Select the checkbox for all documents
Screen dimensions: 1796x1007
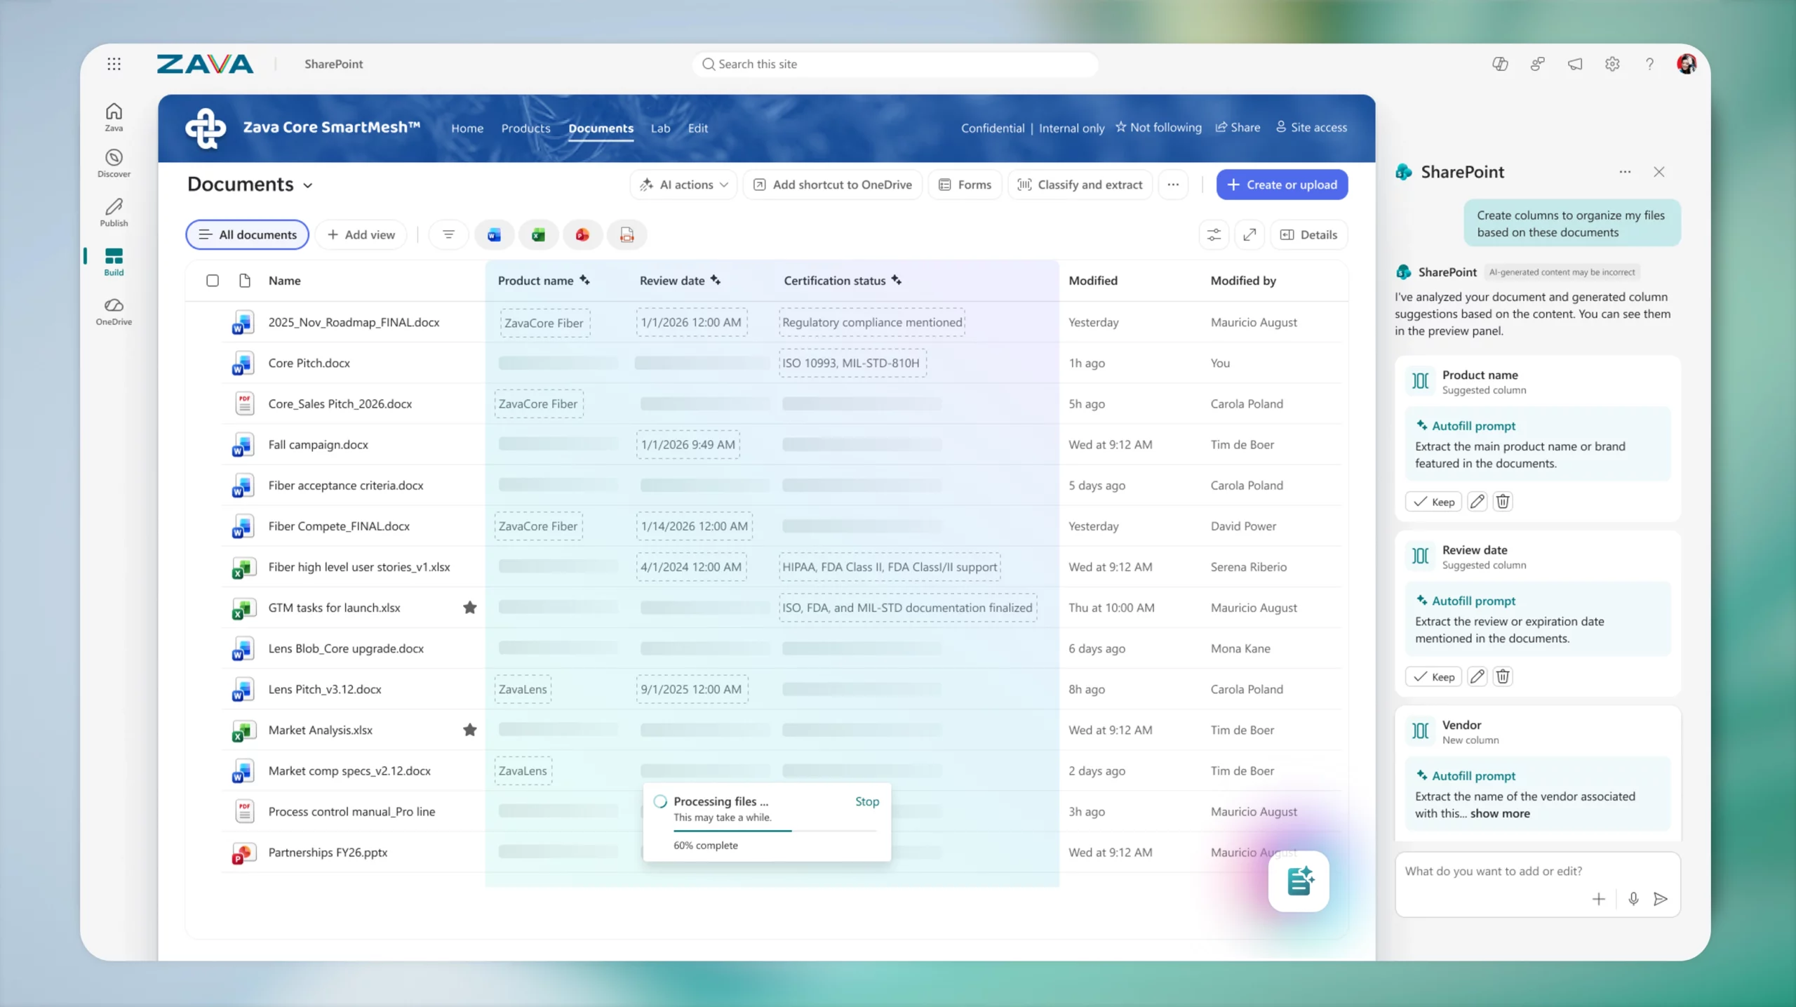click(x=213, y=280)
